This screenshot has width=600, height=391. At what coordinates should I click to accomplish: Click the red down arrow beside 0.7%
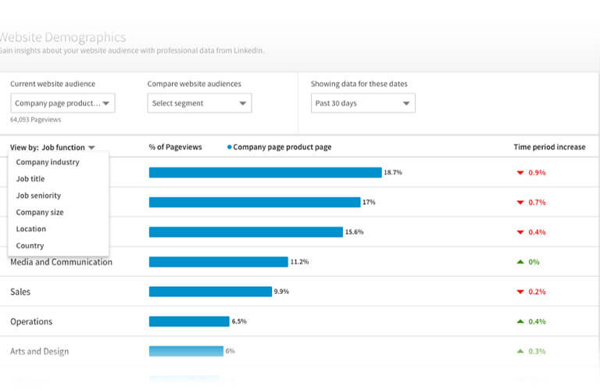pos(520,203)
